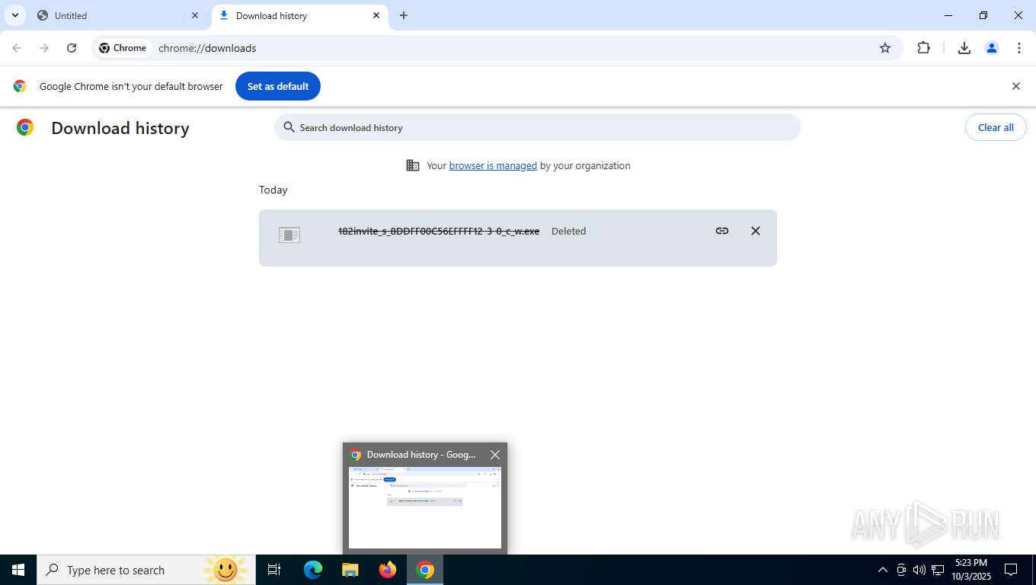Open a new tab with plus button

click(404, 15)
